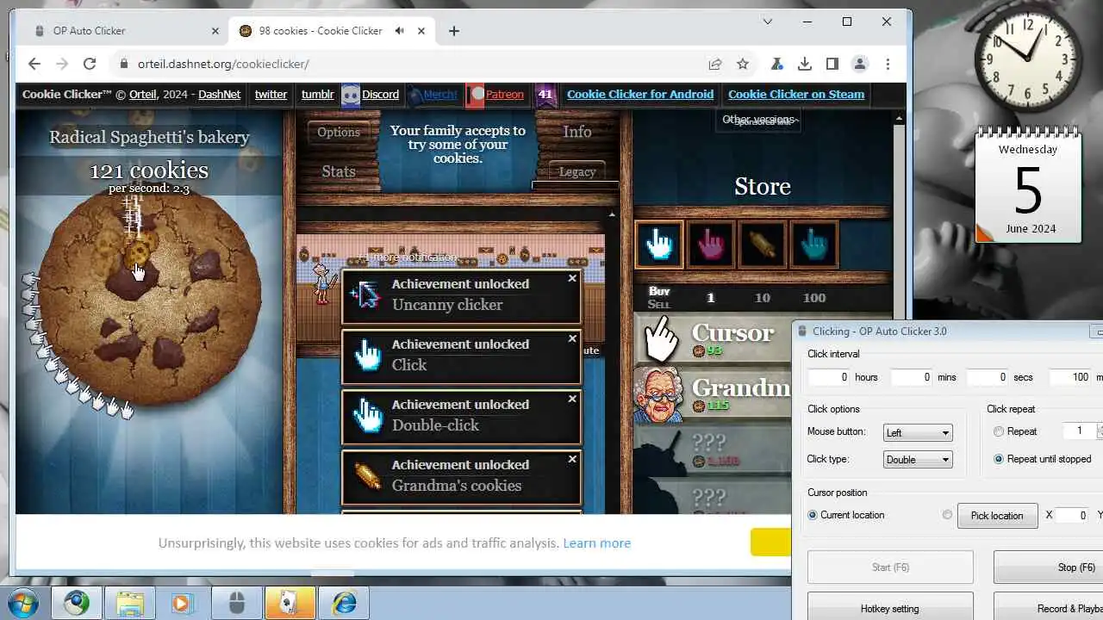
Task: Click the big chocolate chip cookie
Action: tap(150, 297)
